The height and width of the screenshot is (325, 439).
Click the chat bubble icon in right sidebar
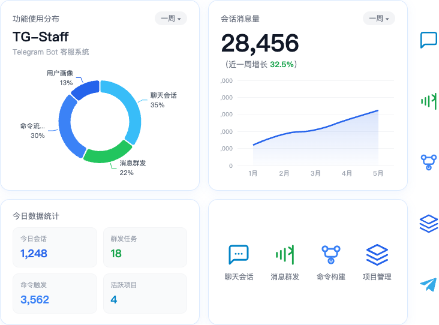pos(429,40)
